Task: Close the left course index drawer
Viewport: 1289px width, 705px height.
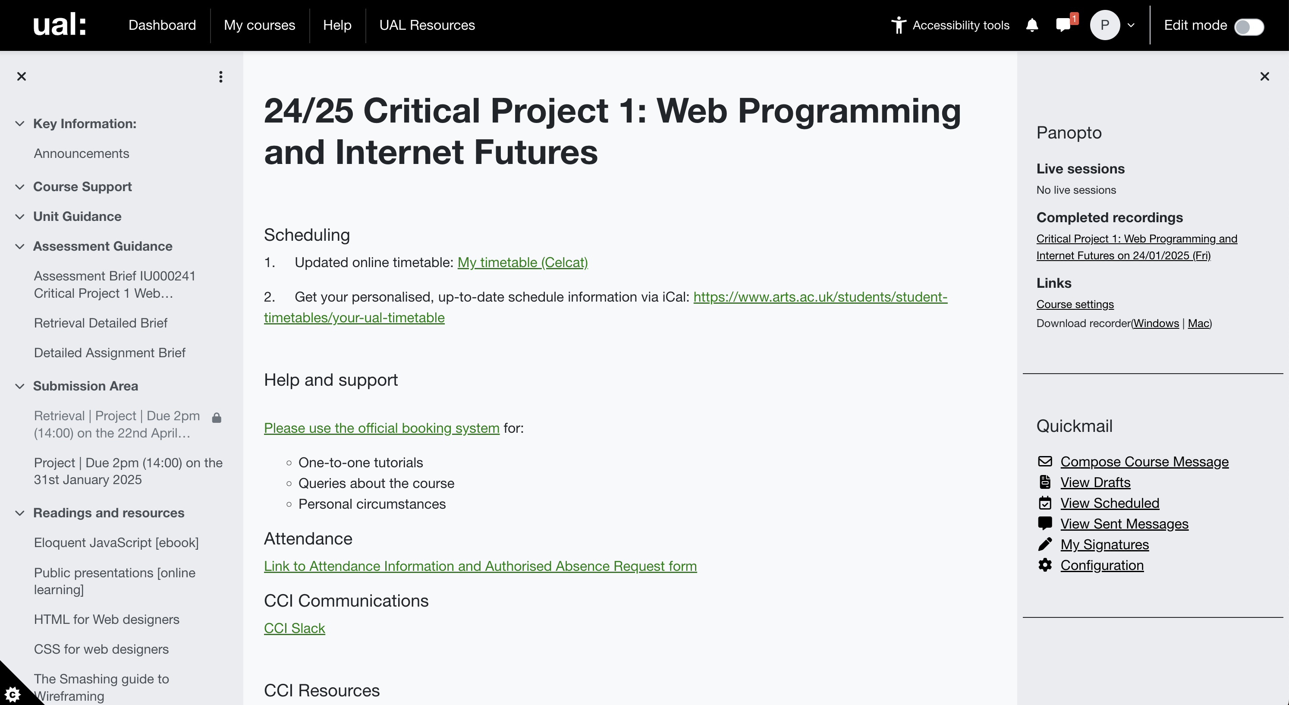Action: click(x=22, y=76)
